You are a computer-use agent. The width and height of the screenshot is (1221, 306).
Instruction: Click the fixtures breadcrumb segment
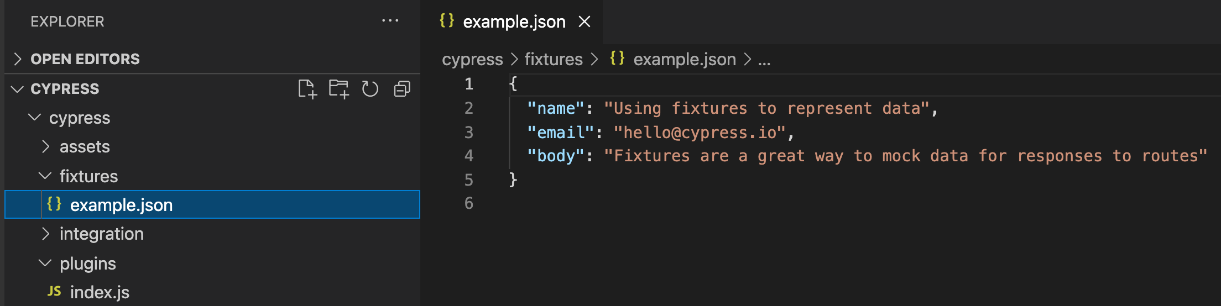[553, 59]
